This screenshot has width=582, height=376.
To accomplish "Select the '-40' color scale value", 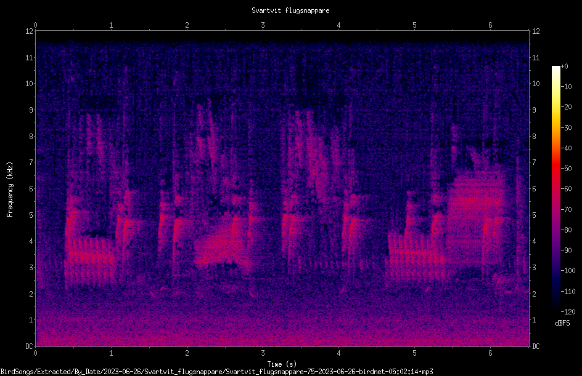I will pos(566,148).
